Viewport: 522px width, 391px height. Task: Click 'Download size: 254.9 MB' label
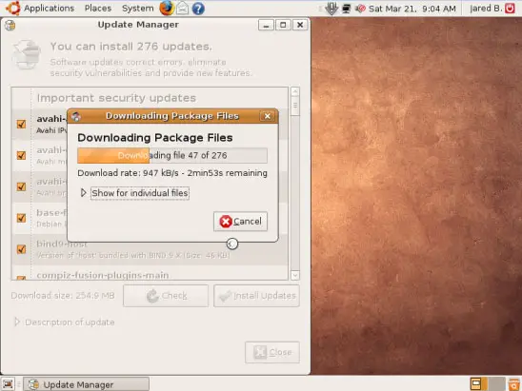[63, 296]
